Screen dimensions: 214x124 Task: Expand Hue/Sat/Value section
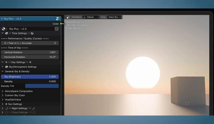click(x=3, y=100)
